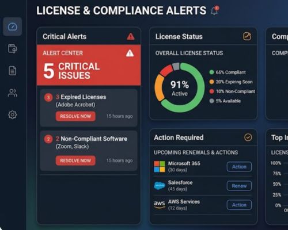Open the document reports sidebar icon

pyautogui.click(x=13, y=71)
